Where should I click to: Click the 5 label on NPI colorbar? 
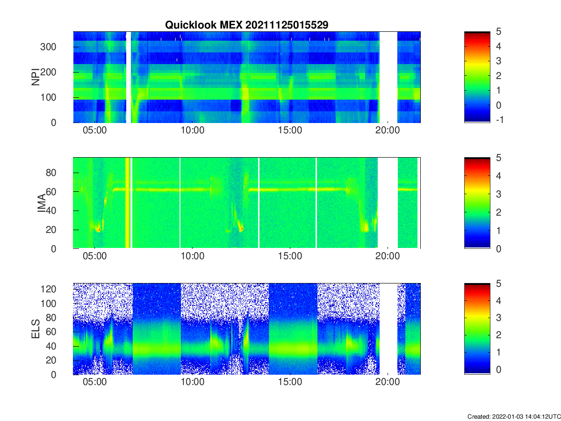click(x=498, y=32)
